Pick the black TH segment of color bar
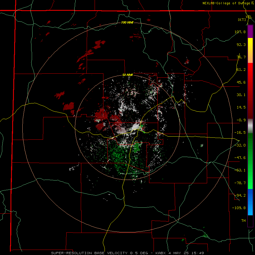 (250, 221)
